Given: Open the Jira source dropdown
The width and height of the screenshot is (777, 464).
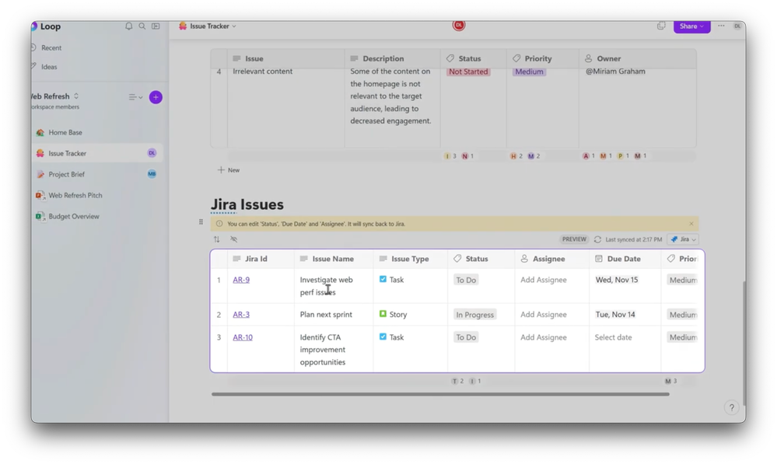Looking at the screenshot, I should pos(684,239).
